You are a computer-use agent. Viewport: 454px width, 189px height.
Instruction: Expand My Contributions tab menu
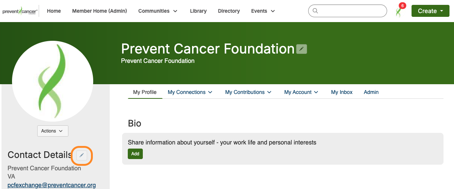click(248, 92)
